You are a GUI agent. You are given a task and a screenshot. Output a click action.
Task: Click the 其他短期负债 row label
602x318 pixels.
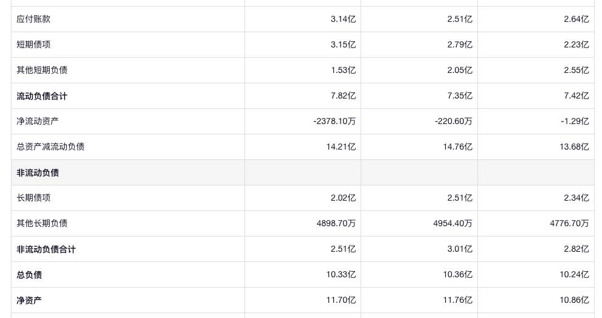42,70
